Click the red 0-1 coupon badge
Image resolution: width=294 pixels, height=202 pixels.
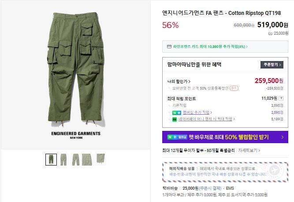[234, 88]
